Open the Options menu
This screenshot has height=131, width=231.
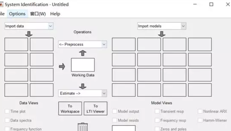pyautogui.click(x=17, y=14)
